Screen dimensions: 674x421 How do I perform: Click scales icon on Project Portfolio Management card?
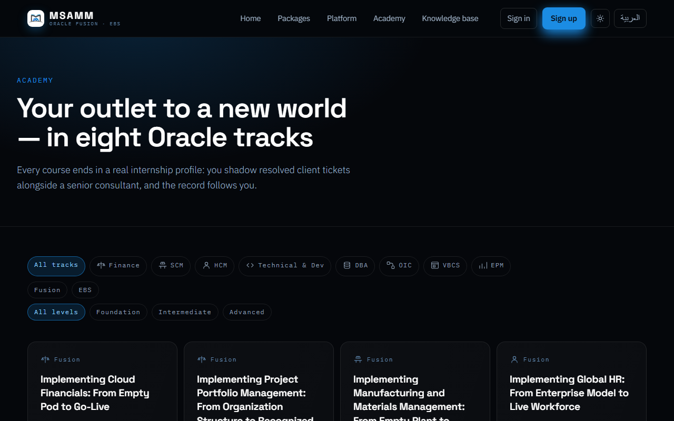click(201, 359)
